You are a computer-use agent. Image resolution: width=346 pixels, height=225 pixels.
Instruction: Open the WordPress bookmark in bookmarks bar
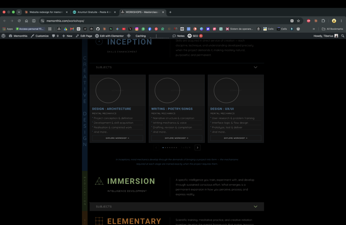[x=298, y=29]
